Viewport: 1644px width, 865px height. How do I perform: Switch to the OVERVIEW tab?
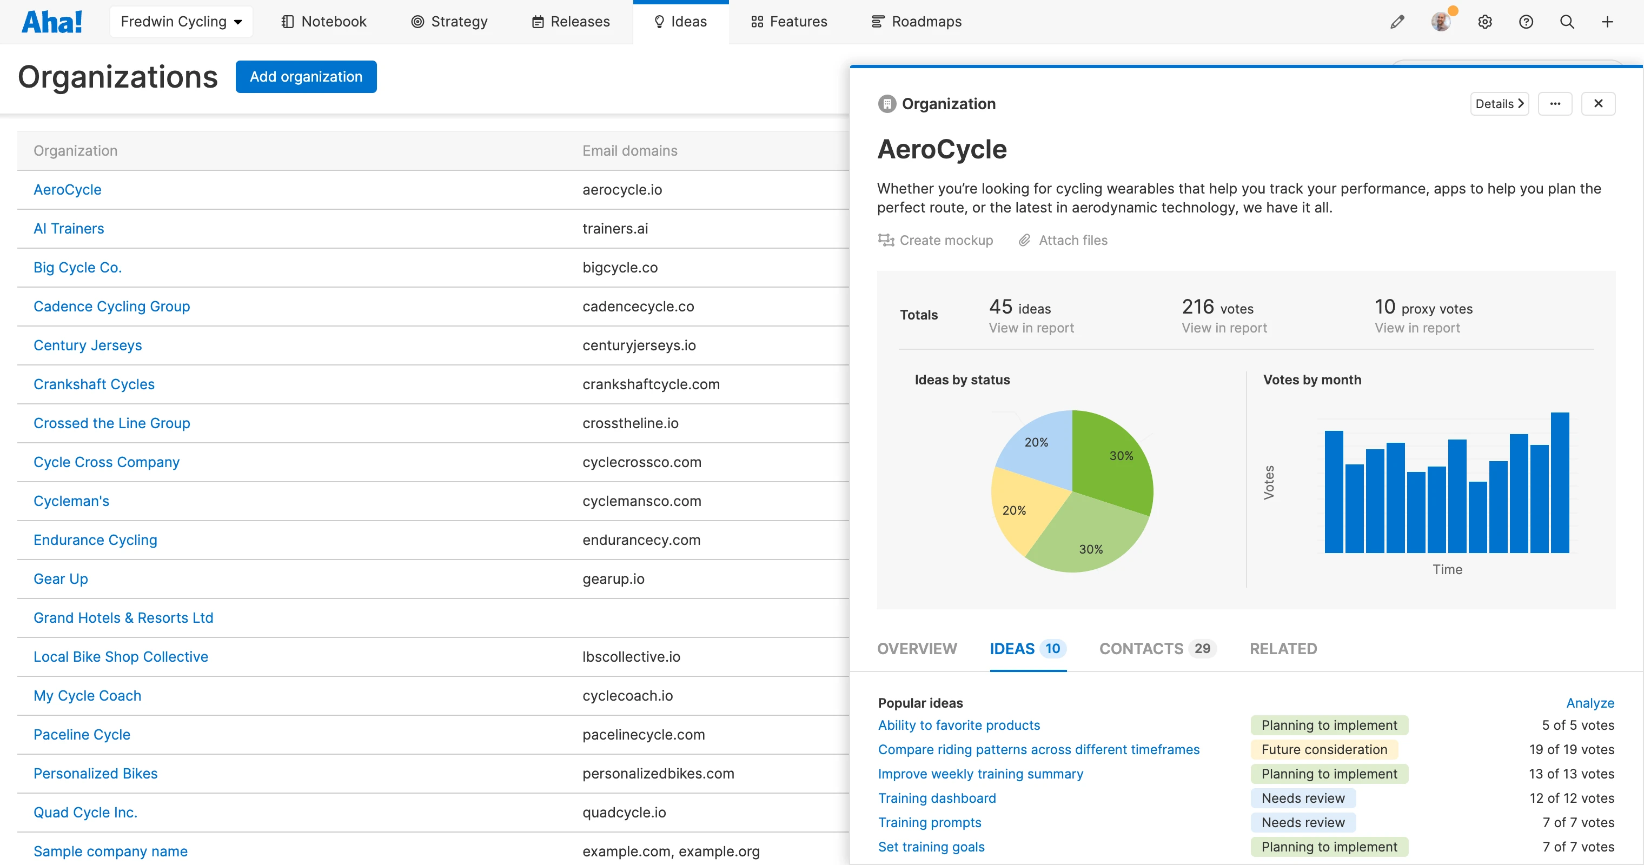pyautogui.click(x=917, y=649)
